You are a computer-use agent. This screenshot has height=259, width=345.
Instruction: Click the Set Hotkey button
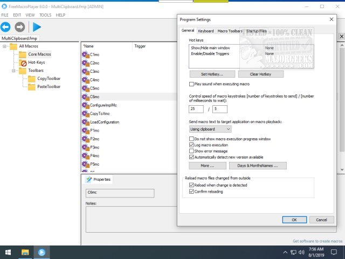coord(212,74)
